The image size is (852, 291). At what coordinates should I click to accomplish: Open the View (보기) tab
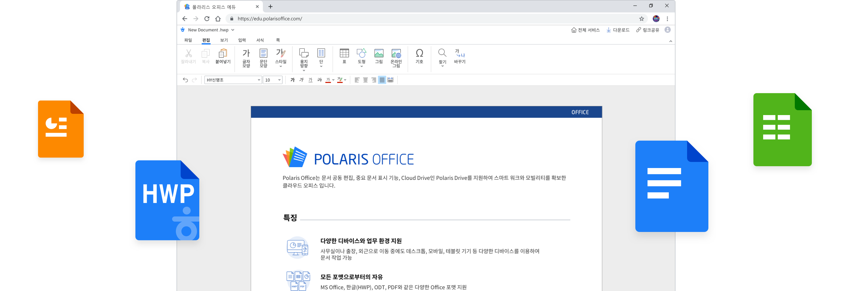(x=224, y=40)
